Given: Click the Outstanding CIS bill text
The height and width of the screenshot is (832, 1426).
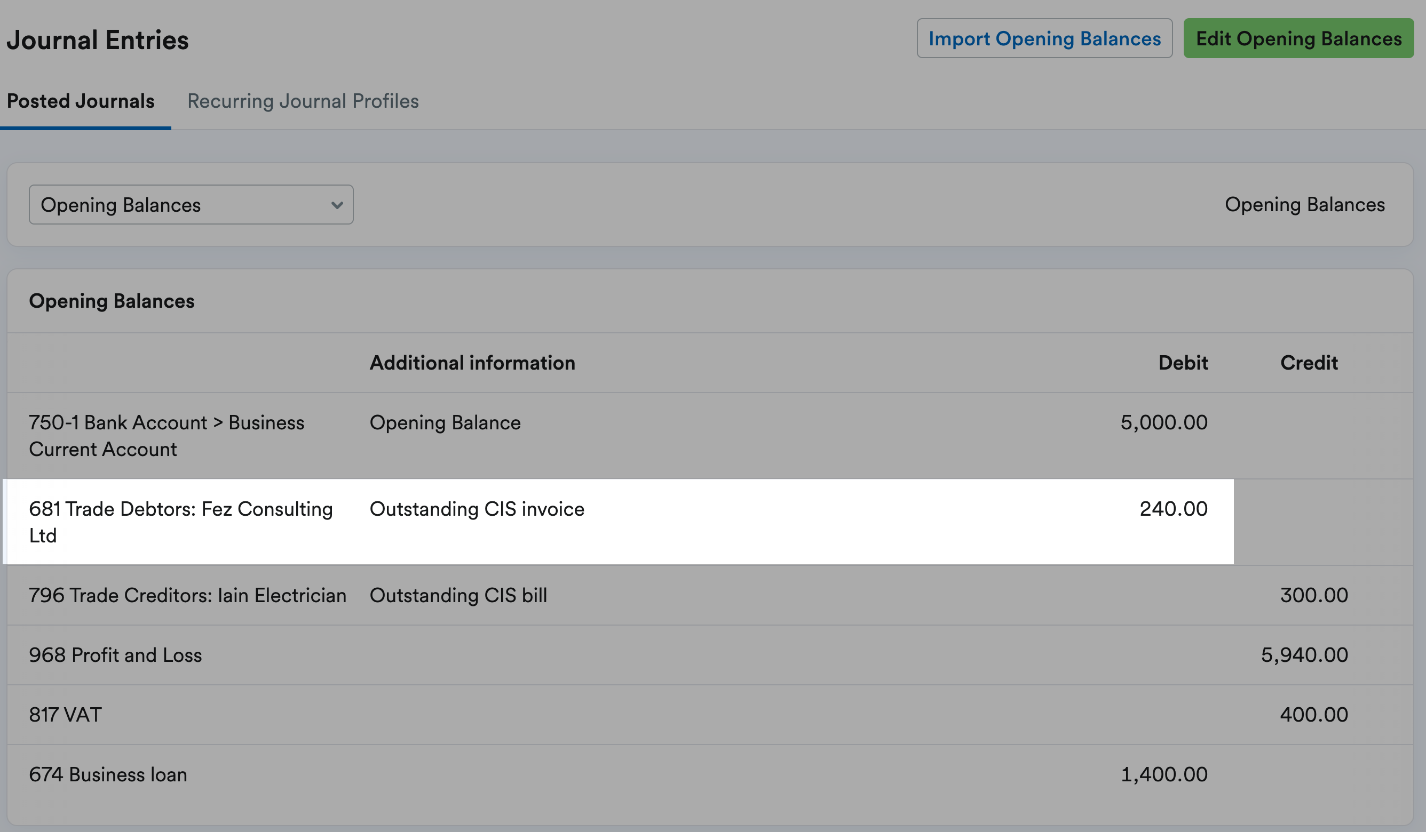Looking at the screenshot, I should coord(458,596).
